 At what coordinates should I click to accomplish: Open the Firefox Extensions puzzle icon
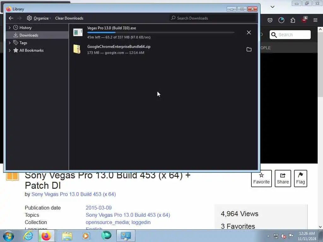(x=293, y=20)
